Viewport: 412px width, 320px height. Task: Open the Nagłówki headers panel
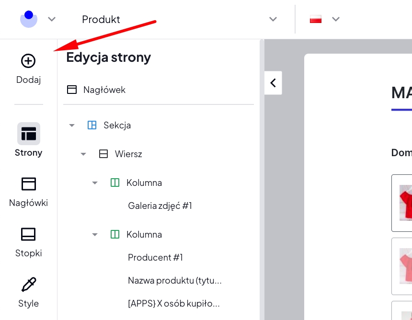[x=29, y=184]
